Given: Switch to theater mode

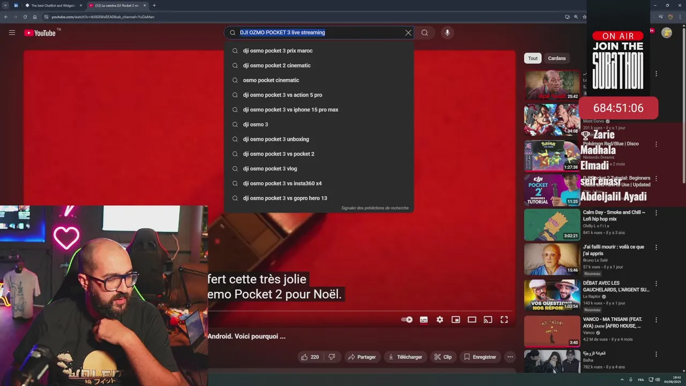Looking at the screenshot, I should 472,320.
